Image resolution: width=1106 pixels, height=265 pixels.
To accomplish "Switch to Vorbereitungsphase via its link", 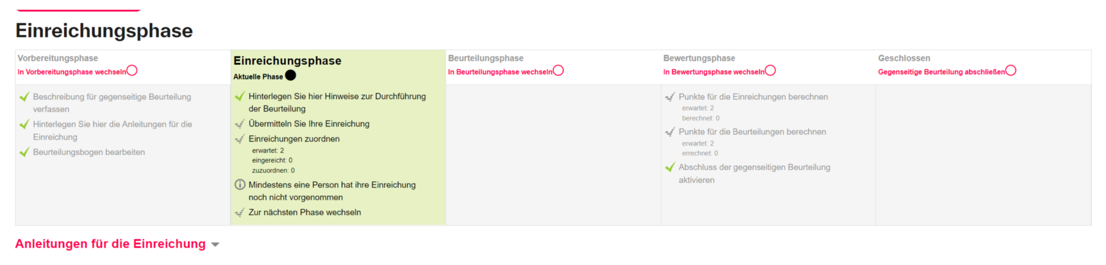I will pyautogui.click(x=72, y=72).
